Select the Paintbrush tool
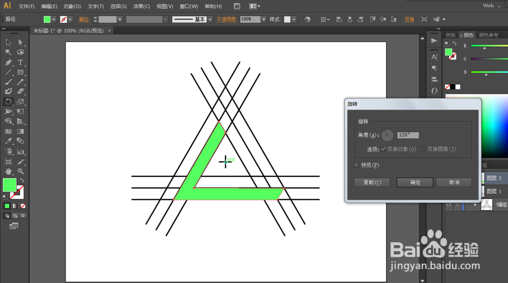 [x=9, y=82]
